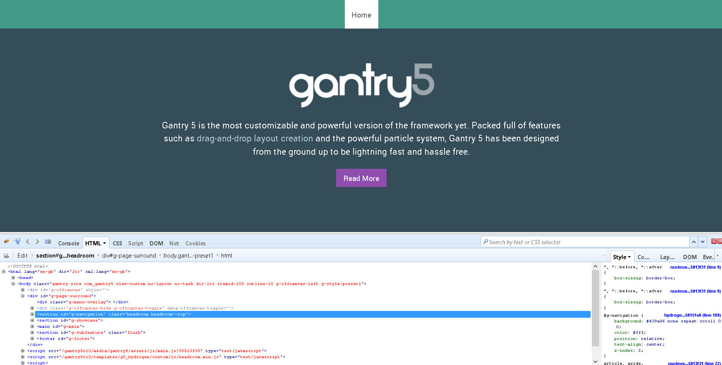
Task: Activate the element inspector pointer tool
Action: pyautogui.click(x=17, y=242)
